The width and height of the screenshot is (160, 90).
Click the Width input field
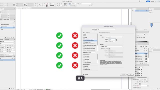pos(112,39)
